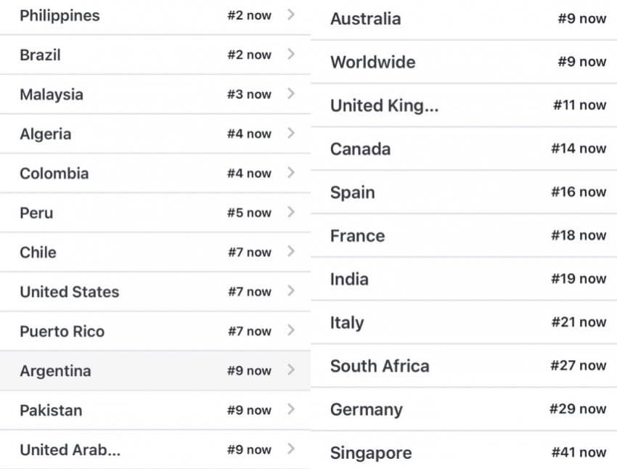Click the Peru row chevron
The image size is (617, 469).
[x=291, y=213]
